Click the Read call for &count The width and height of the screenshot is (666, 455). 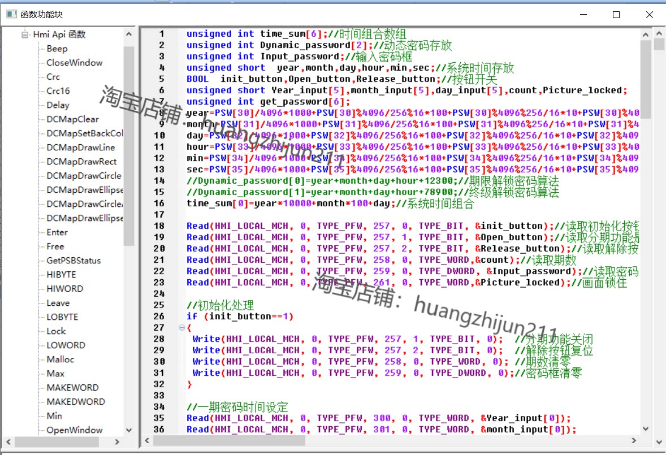(382, 260)
